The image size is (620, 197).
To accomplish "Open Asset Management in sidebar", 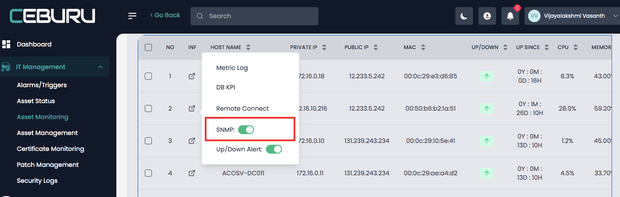I will pos(47,133).
